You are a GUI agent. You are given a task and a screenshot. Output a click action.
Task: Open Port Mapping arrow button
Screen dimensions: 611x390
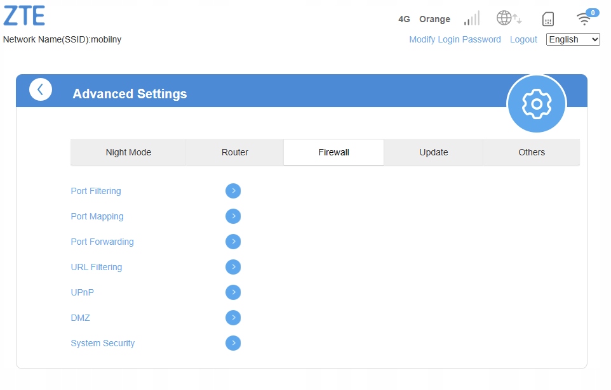coord(233,216)
